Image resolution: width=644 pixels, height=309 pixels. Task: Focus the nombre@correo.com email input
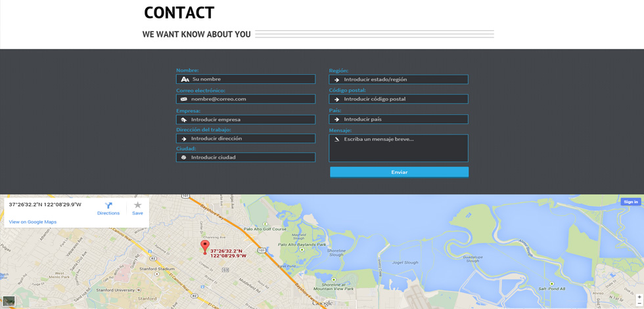[246, 99]
